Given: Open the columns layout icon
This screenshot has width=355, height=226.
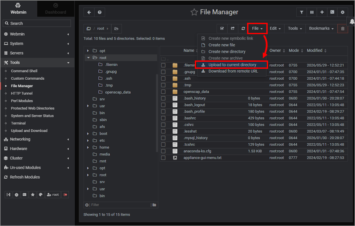Looking at the screenshot, I should 312,12.
